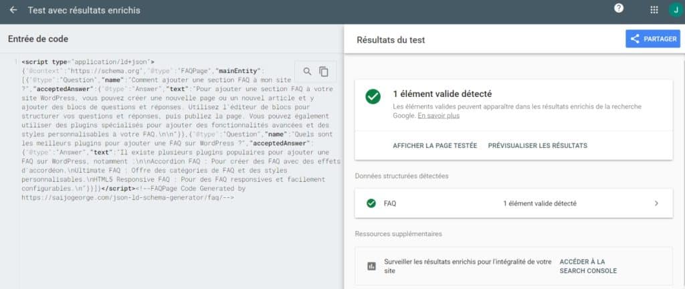Click the large green valid check icon

[x=373, y=96]
